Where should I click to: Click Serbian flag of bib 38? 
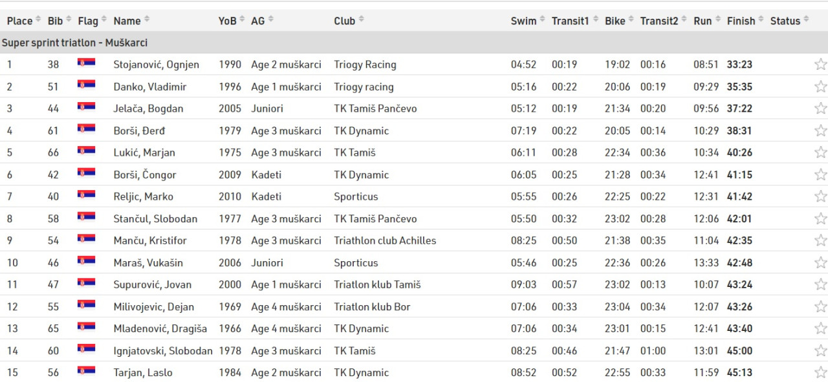click(x=86, y=63)
